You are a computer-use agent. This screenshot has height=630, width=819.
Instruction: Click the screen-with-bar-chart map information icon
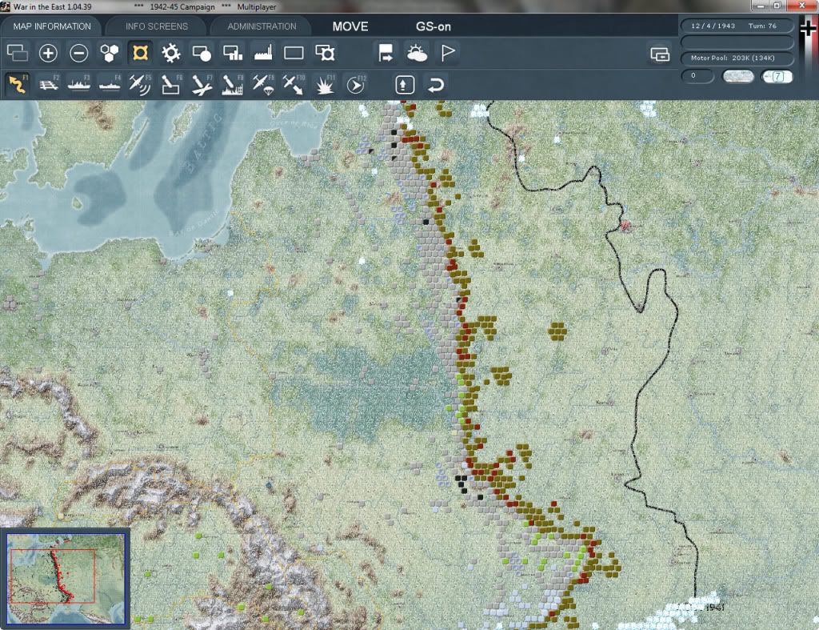pos(233,53)
